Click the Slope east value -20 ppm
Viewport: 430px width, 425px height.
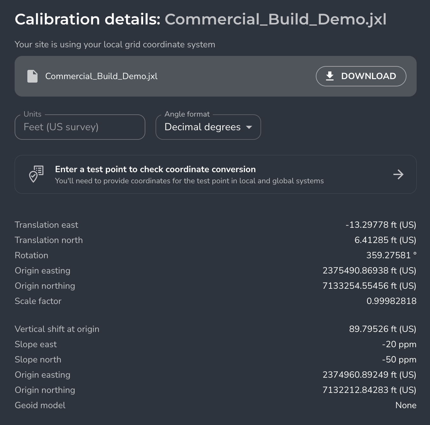(399, 344)
